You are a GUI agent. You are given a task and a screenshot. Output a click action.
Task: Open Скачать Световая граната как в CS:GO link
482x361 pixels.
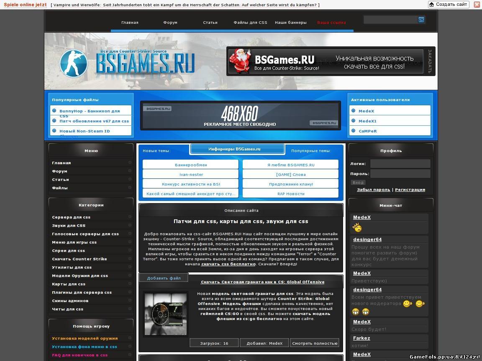262,282
